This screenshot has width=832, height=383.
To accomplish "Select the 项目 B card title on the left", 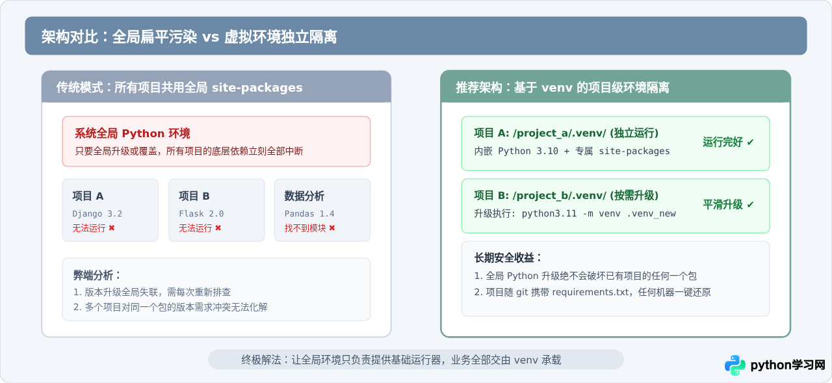I will 194,196.
